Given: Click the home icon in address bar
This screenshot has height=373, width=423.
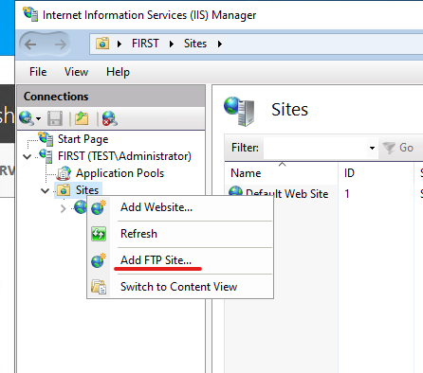Looking at the screenshot, I should coord(102,44).
